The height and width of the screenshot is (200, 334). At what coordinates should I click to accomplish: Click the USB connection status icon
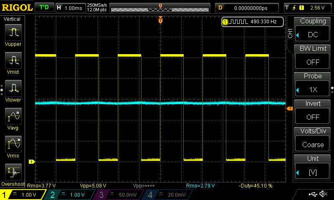[313, 194]
